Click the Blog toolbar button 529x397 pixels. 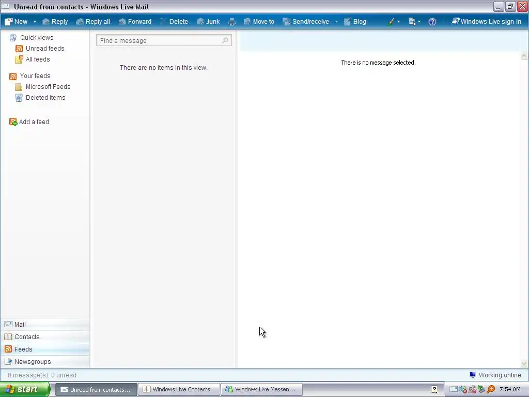[355, 22]
